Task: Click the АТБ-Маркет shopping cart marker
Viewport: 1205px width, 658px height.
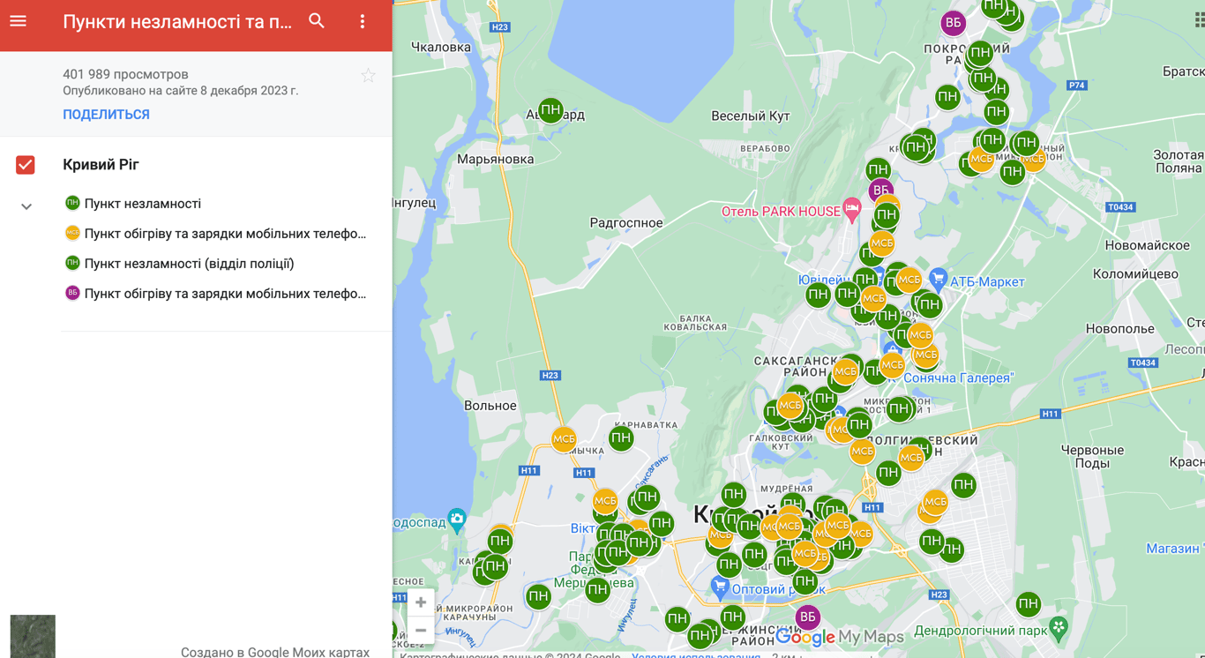Action: point(938,280)
